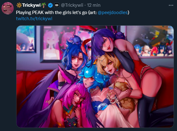Select the purple blob creature on blue hair
Screen dimensions: 177x131
click(74, 40)
